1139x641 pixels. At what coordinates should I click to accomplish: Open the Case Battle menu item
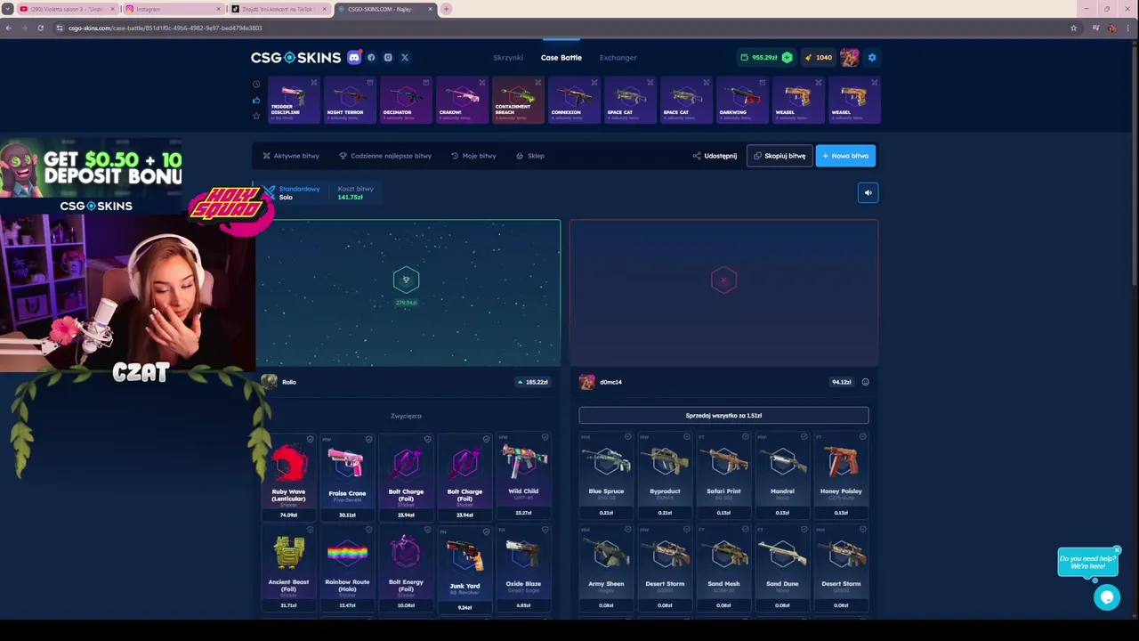[561, 58]
